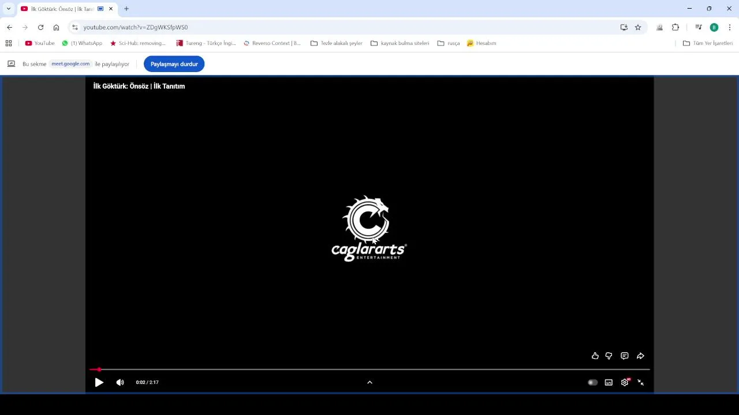
Task: Exit fullscreen mode
Action: (641, 382)
